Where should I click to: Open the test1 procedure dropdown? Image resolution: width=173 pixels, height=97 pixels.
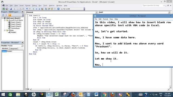click(169, 12)
